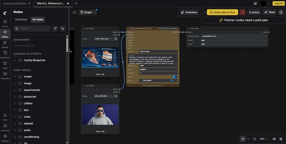Open the resolution 720P dropdown

tap(158, 66)
